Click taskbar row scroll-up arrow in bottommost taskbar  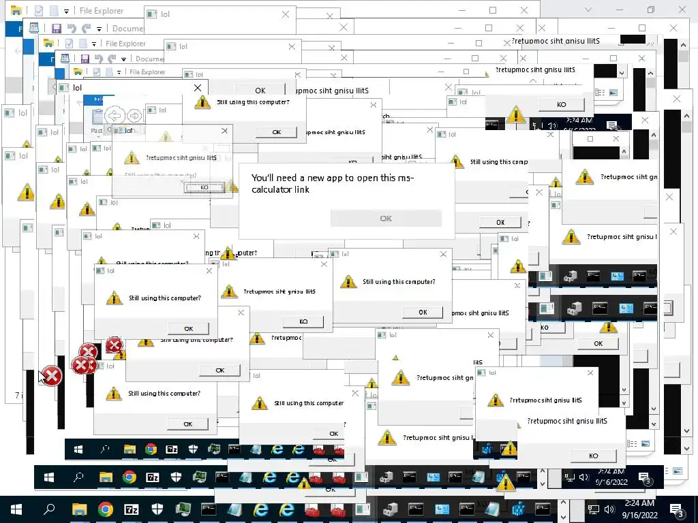[x=563, y=503]
